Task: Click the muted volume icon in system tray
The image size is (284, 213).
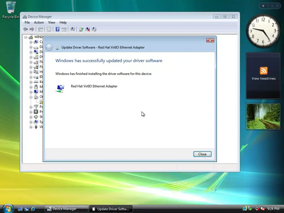Action: (x=263, y=209)
